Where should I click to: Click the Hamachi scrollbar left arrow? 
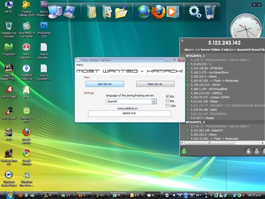coord(182,143)
